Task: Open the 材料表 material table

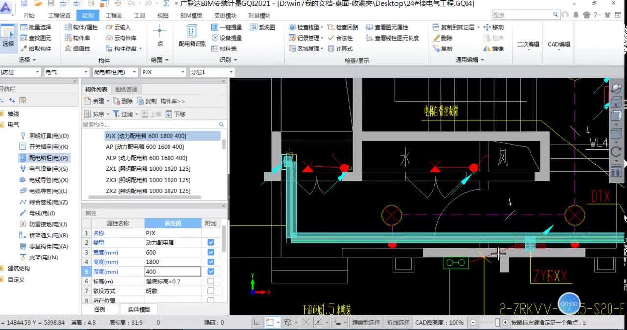Action: click(x=224, y=48)
